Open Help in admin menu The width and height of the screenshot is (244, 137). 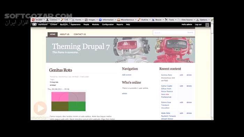point(128,24)
